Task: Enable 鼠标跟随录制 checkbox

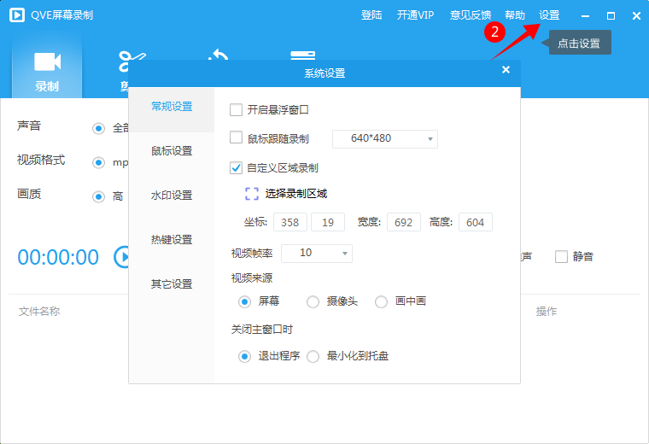Action: pyautogui.click(x=236, y=137)
